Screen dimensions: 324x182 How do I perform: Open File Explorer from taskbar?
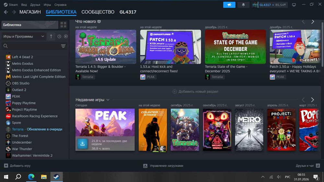tap(44, 177)
